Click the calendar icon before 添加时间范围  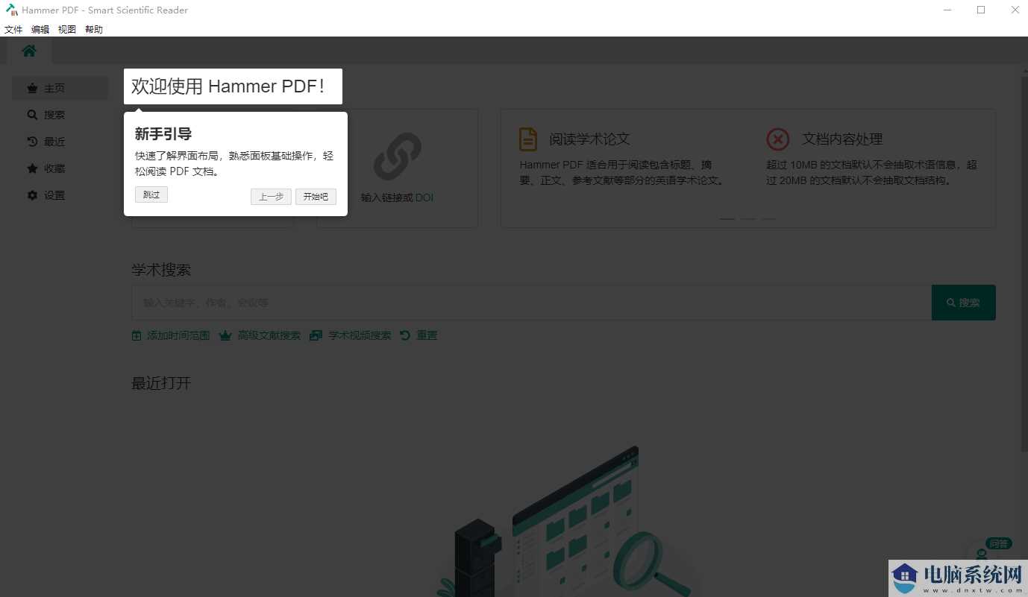pos(137,336)
